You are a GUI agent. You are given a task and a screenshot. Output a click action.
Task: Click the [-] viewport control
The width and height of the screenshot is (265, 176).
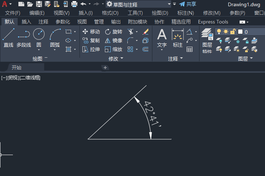(4, 78)
